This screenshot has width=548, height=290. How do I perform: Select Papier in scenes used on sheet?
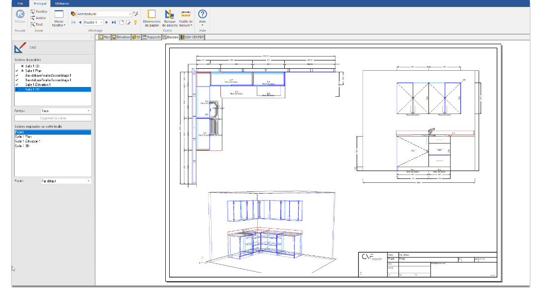tap(53, 132)
